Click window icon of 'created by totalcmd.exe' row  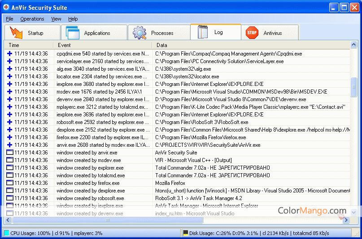(10, 175)
